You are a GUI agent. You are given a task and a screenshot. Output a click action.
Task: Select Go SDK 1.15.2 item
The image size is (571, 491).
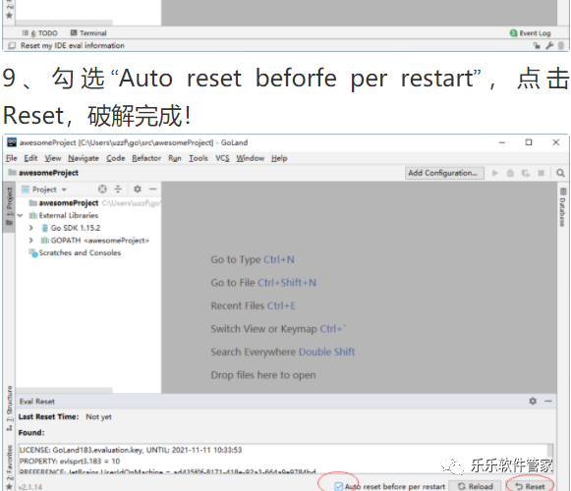click(x=71, y=228)
